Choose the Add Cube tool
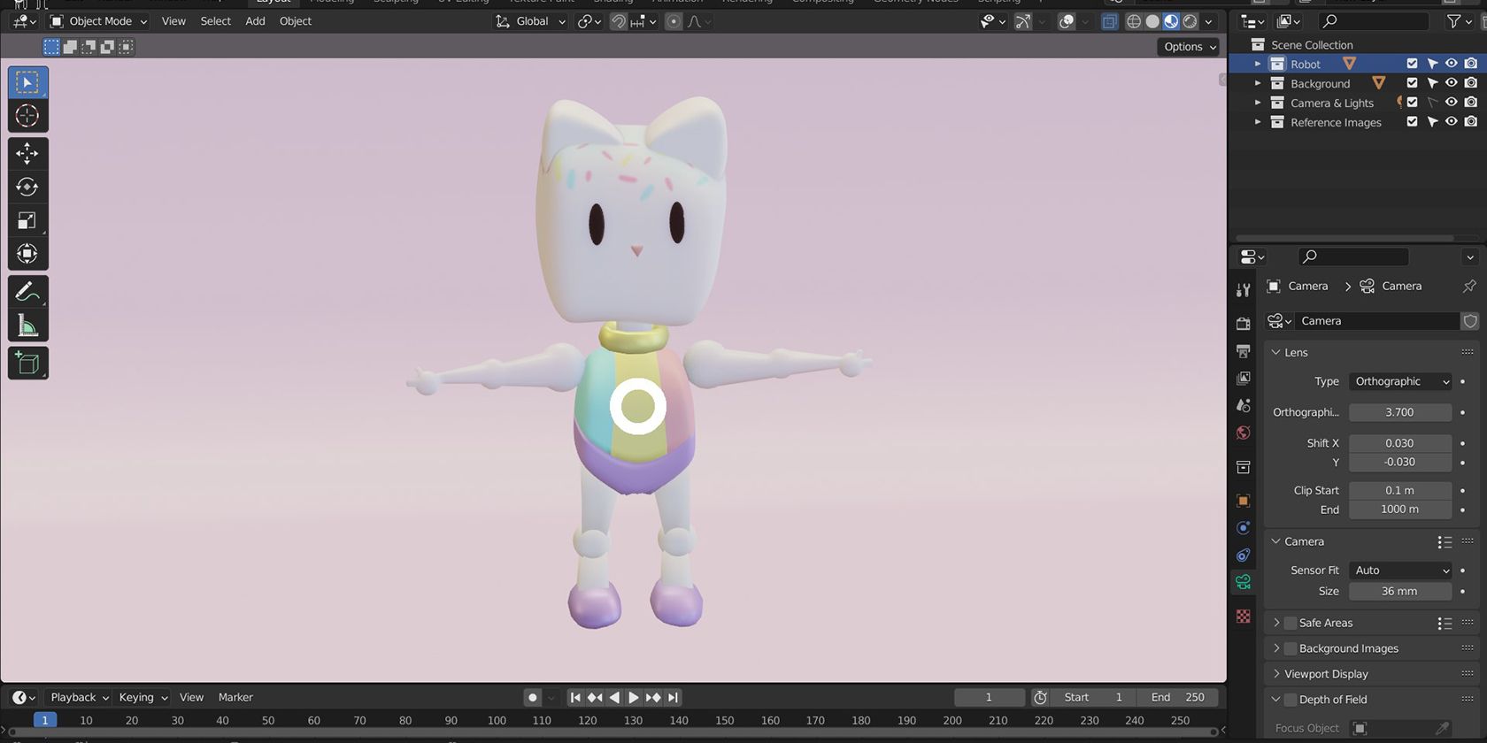 point(27,363)
